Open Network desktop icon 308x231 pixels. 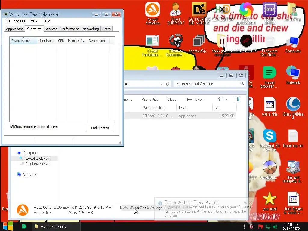[x=293, y=75]
